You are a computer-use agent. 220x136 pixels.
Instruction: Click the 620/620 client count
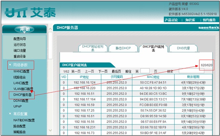[206, 65]
